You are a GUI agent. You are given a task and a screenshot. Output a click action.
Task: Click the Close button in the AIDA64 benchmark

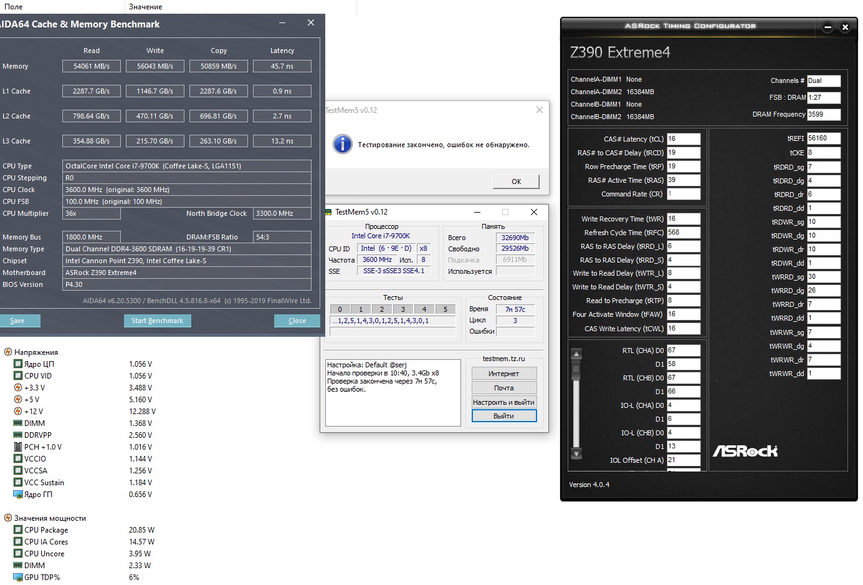pyautogui.click(x=297, y=321)
